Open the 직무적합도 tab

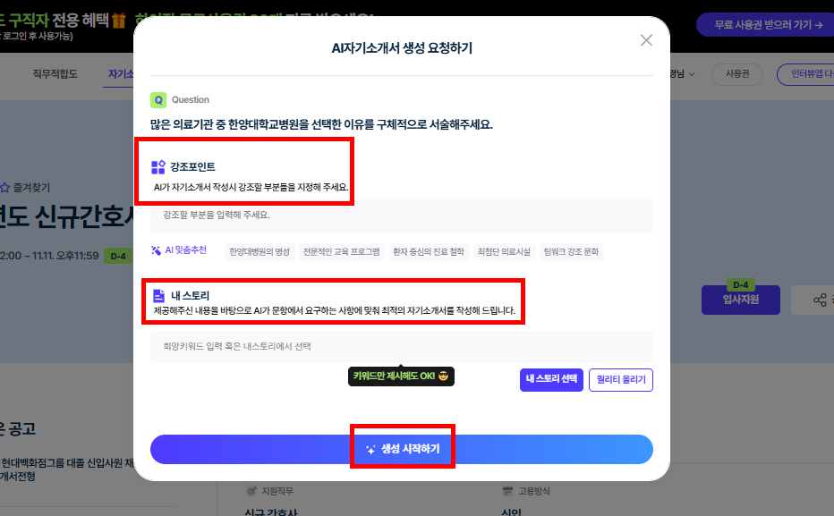(55, 74)
